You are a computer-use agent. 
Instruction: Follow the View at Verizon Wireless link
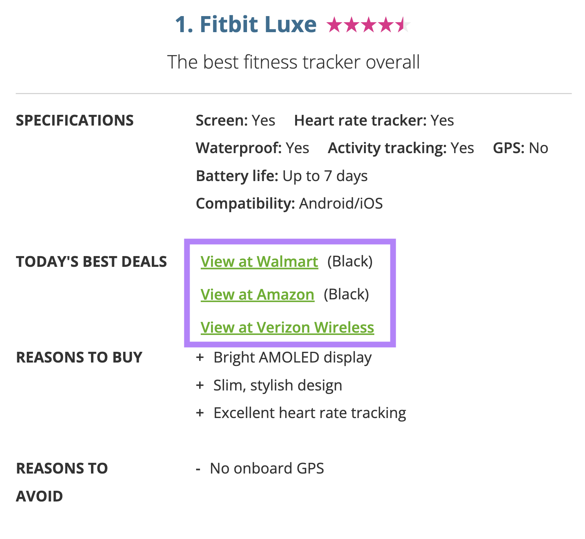(287, 328)
